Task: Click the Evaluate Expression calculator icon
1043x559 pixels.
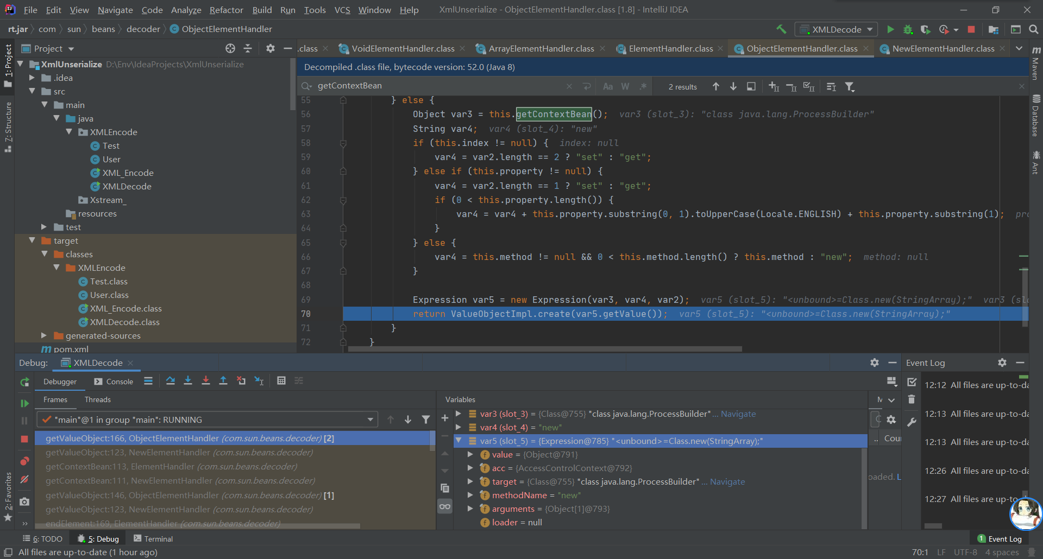Action: point(281,381)
